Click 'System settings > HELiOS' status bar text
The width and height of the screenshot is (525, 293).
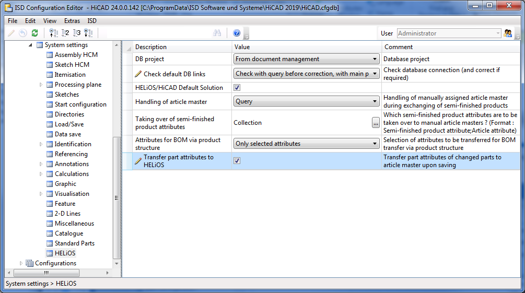(x=41, y=284)
